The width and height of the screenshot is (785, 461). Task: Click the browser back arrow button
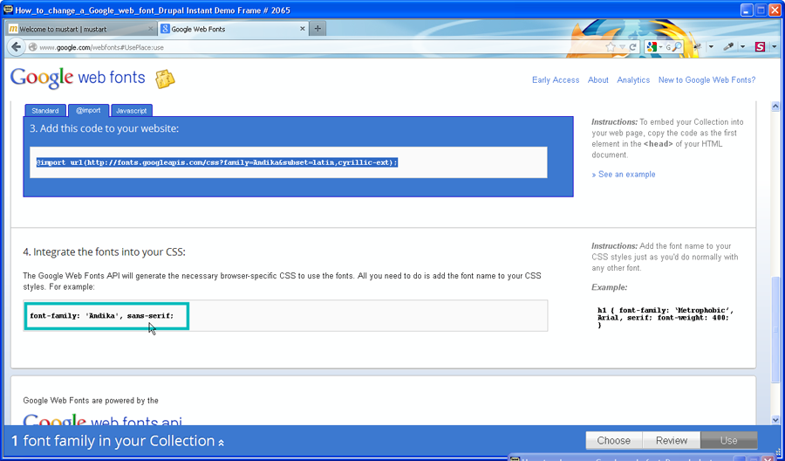point(18,47)
